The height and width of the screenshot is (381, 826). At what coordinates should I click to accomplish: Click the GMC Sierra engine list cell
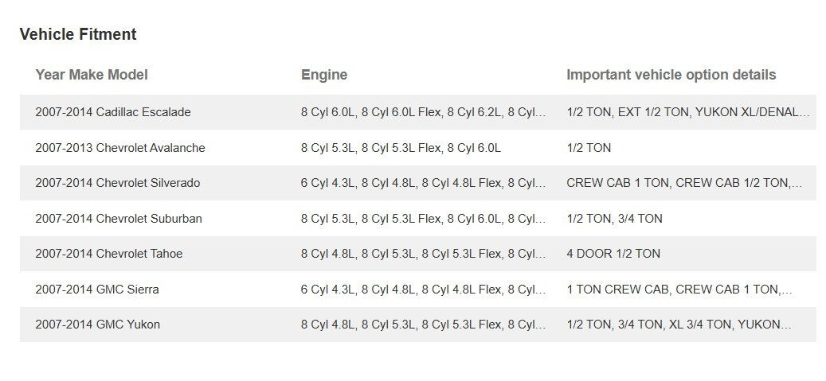click(423, 290)
